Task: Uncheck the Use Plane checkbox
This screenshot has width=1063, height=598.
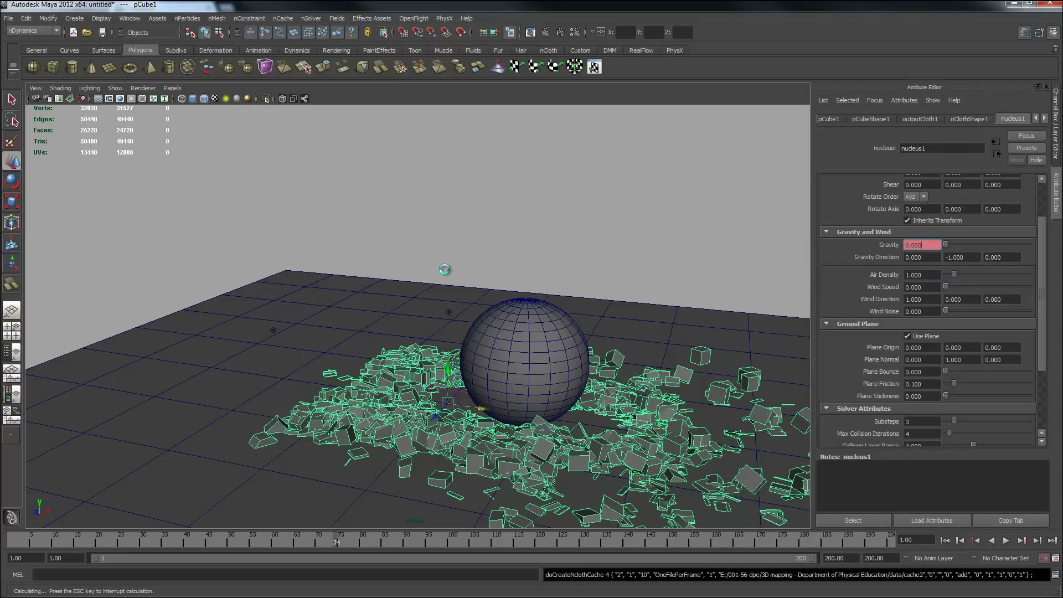Action: (x=907, y=336)
